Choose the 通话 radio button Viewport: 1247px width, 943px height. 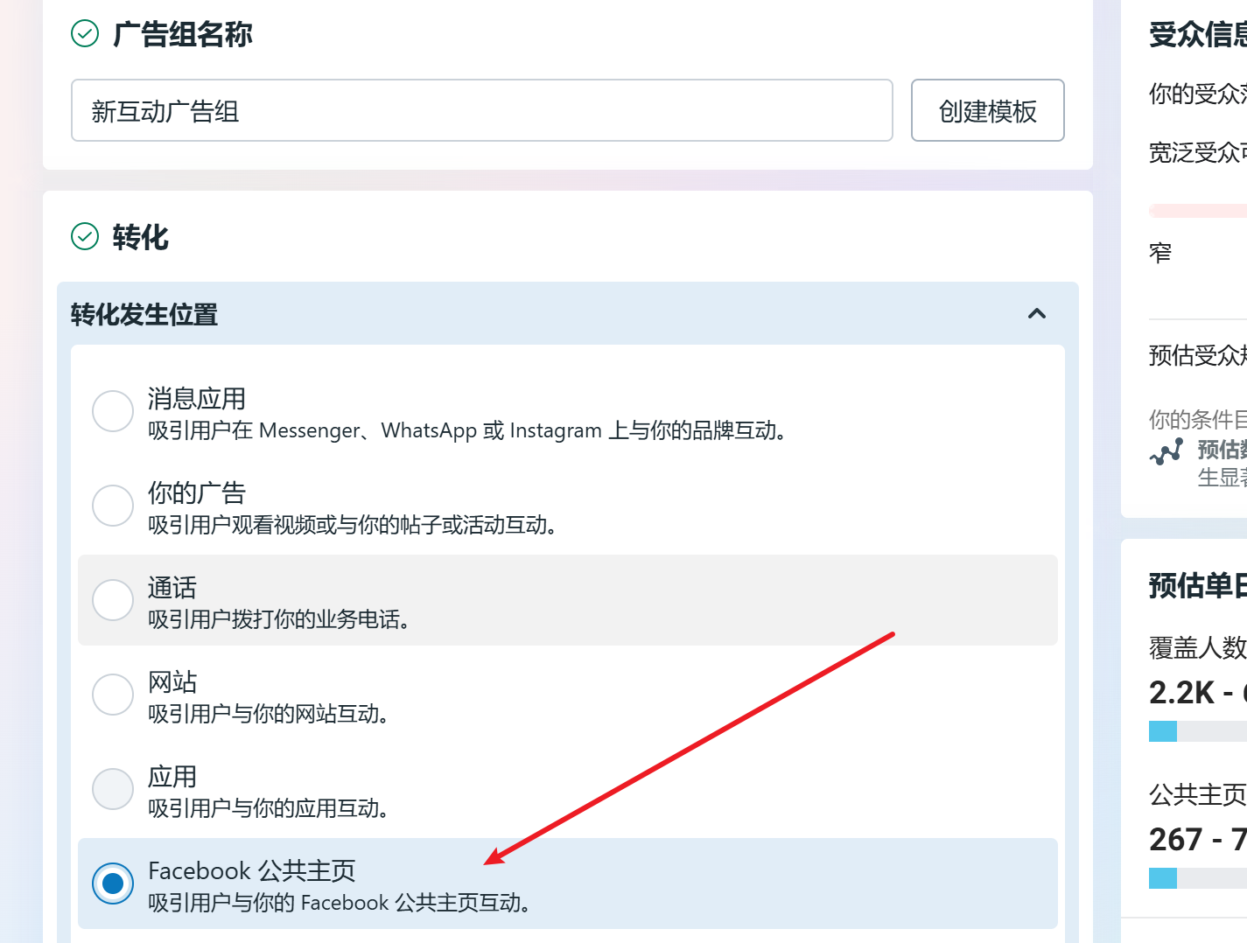point(113,600)
